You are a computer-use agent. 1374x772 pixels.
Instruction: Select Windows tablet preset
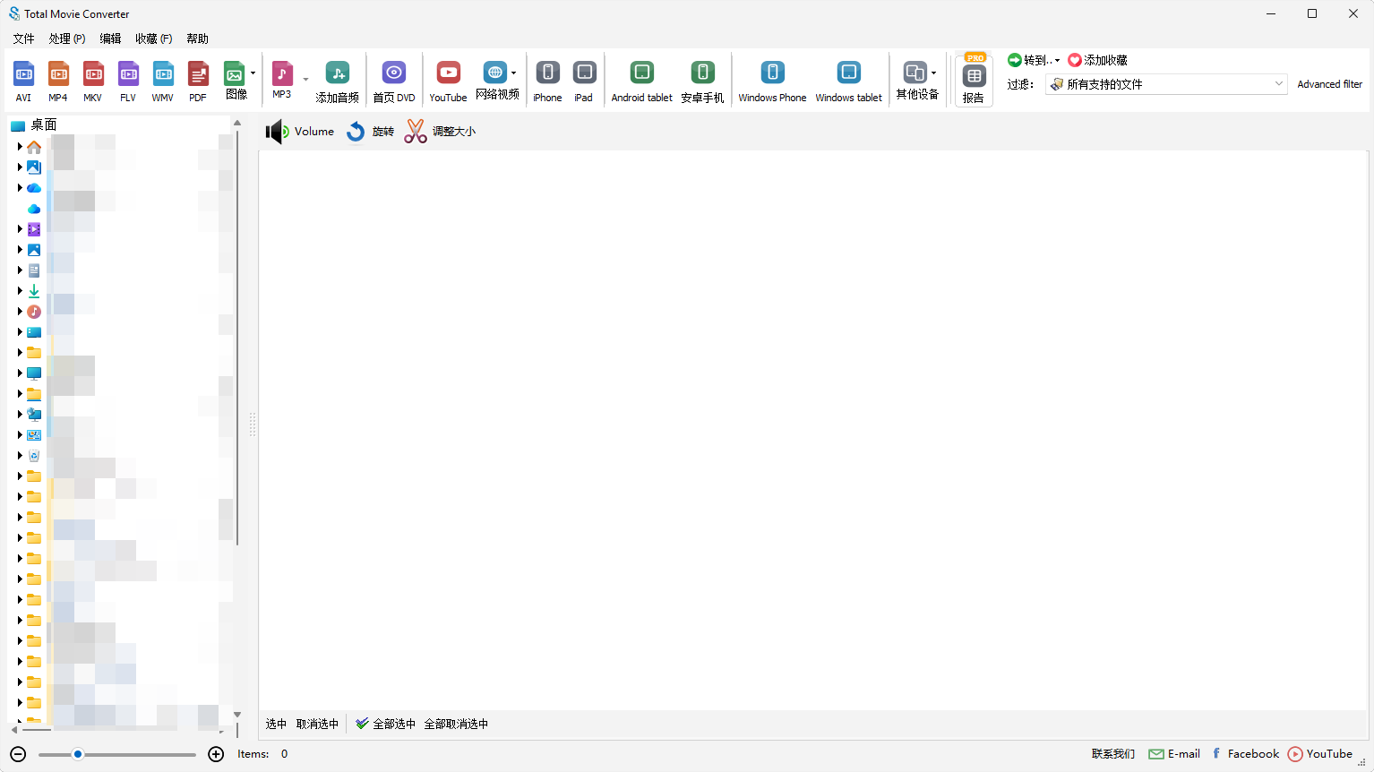pos(849,81)
